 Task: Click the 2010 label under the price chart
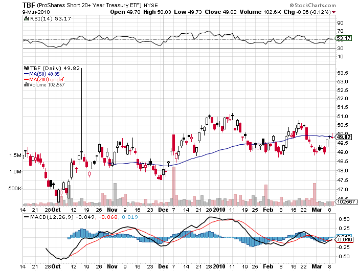tap(219, 210)
